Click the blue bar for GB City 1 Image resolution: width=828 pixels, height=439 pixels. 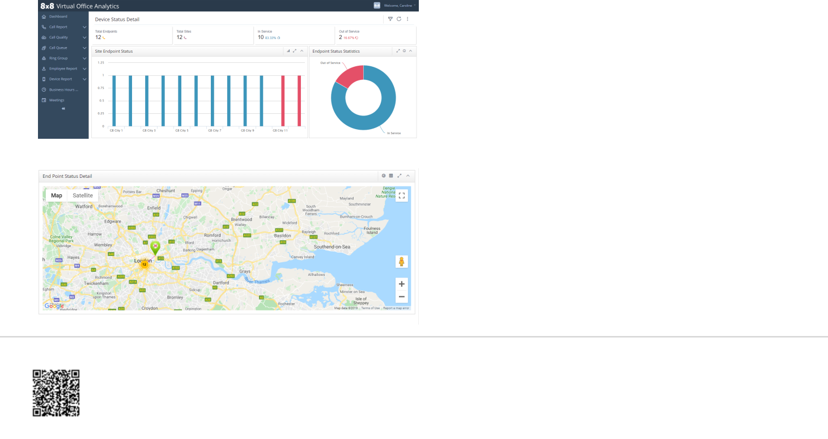[114, 101]
